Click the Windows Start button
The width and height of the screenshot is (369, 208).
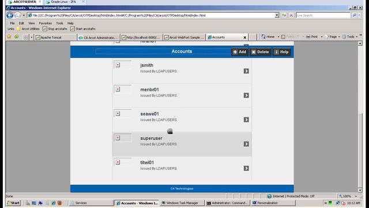point(13,203)
